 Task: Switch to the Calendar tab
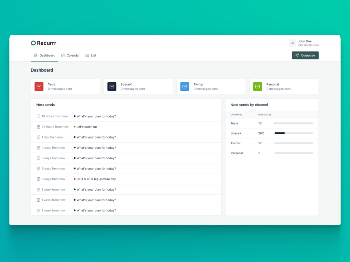[70, 55]
